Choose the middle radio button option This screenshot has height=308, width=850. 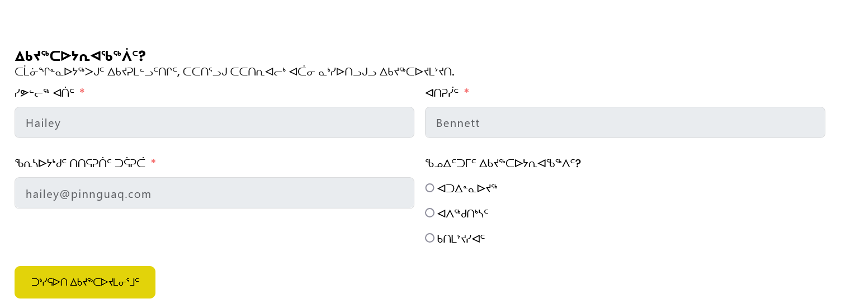click(429, 213)
